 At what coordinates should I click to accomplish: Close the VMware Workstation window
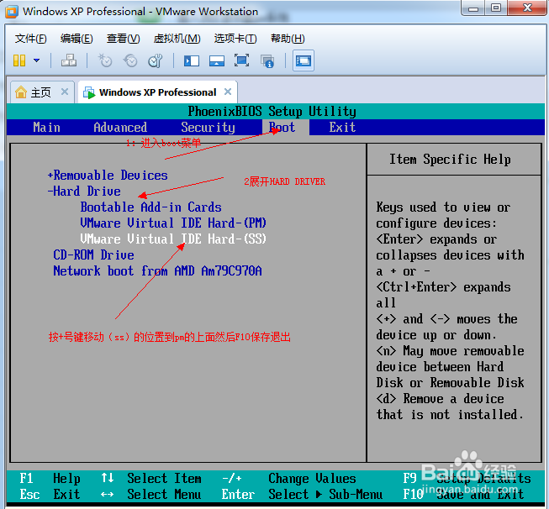pyautogui.click(x=527, y=8)
